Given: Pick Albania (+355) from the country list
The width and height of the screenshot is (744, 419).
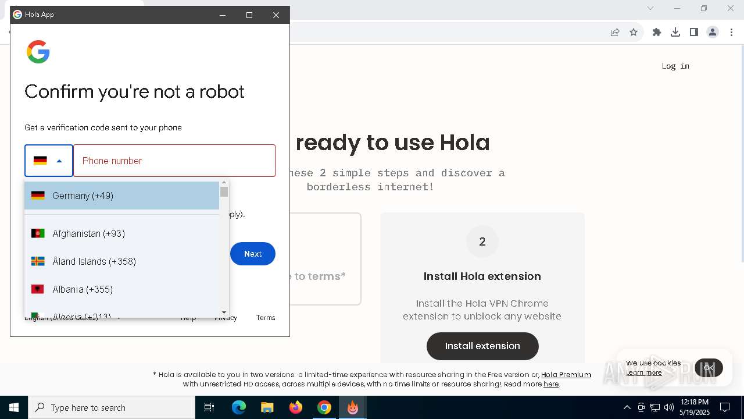Looking at the screenshot, I should pos(121,289).
